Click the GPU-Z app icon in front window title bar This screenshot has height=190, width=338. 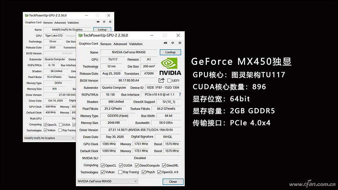(80, 35)
